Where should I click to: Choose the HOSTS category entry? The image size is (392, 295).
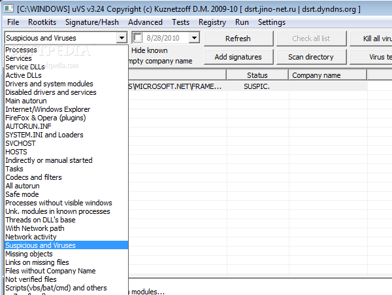click(x=16, y=152)
